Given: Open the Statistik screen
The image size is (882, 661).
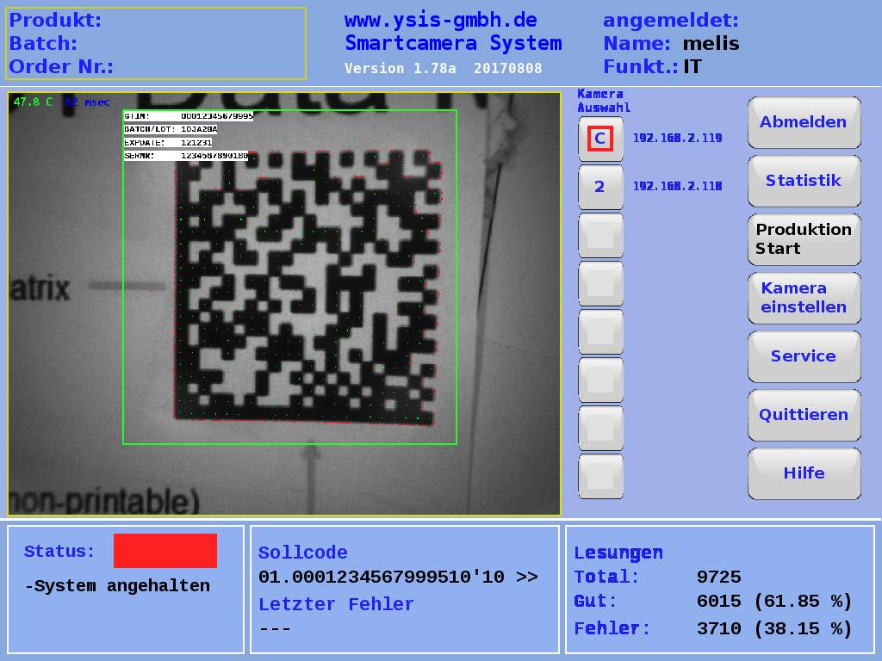Looking at the screenshot, I should coord(804,181).
